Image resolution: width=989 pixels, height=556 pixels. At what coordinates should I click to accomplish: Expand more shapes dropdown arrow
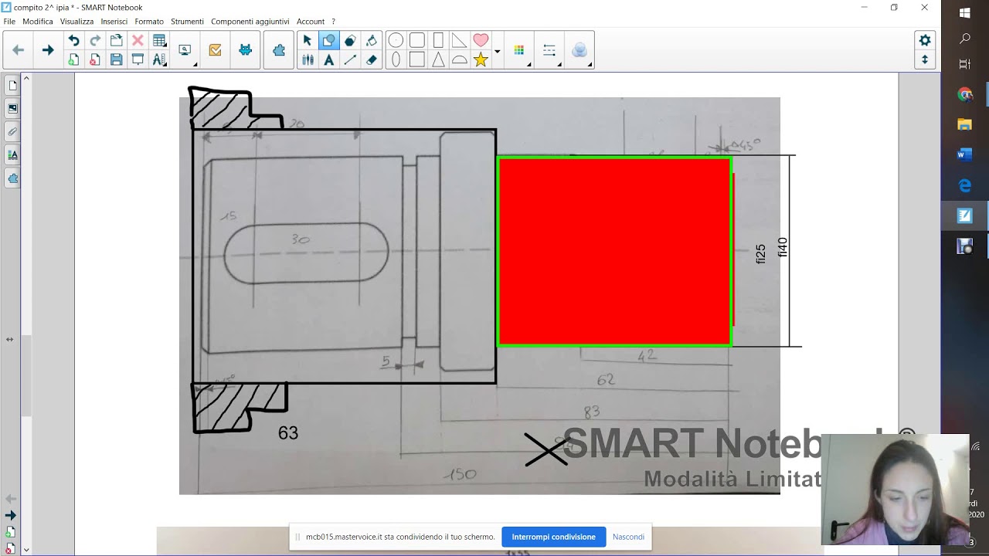[x=497, y=51]
